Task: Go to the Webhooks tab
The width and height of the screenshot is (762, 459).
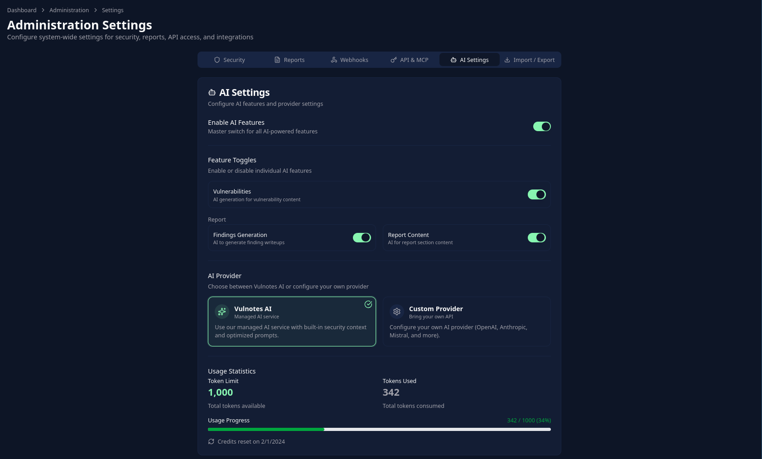Action: pos(349,60)
